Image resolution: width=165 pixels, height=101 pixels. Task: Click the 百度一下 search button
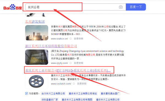point(136,7)
